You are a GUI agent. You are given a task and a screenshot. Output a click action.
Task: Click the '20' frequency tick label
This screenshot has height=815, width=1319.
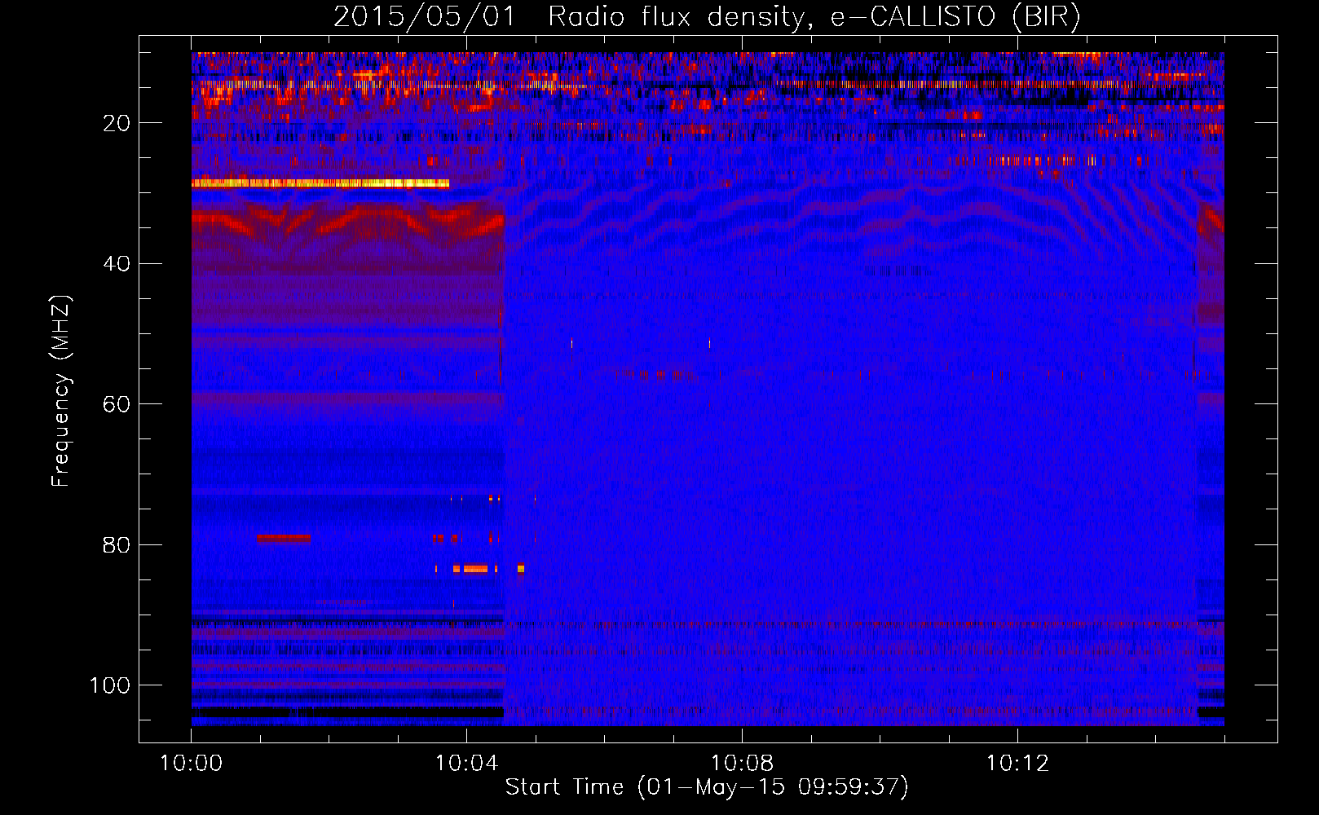(117, 123)
